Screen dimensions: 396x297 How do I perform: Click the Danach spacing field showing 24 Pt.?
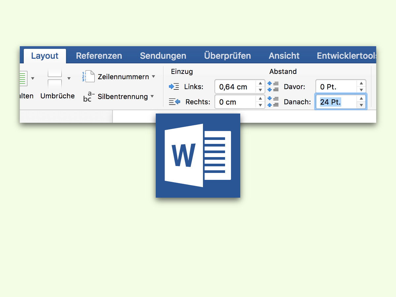click(x=336, y=102)
